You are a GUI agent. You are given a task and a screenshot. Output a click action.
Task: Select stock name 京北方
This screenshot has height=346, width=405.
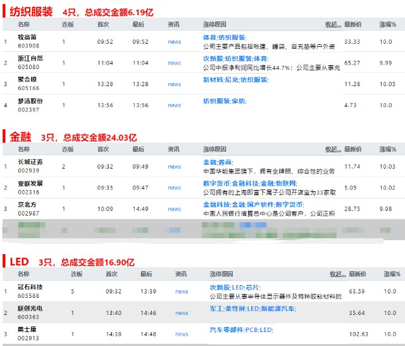click(27, 205)
